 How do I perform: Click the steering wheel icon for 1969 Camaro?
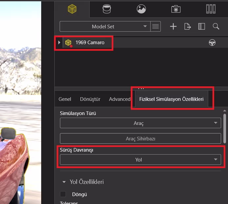[212, 43]
